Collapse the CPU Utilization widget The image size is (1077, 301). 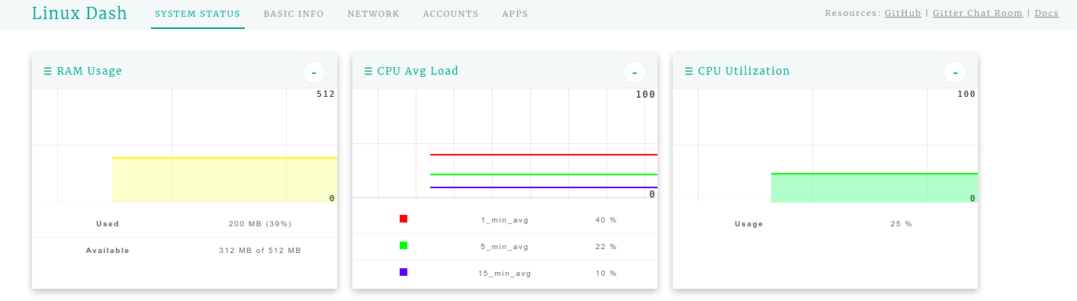point(955,72)
